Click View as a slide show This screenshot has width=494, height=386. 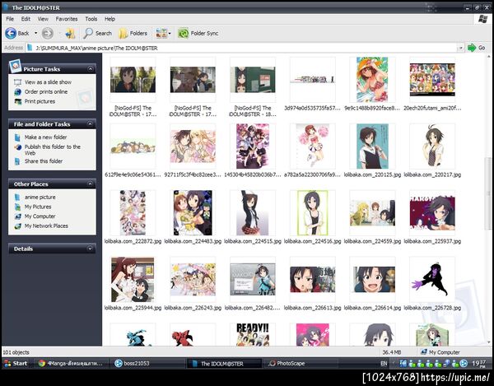(48, 82)
